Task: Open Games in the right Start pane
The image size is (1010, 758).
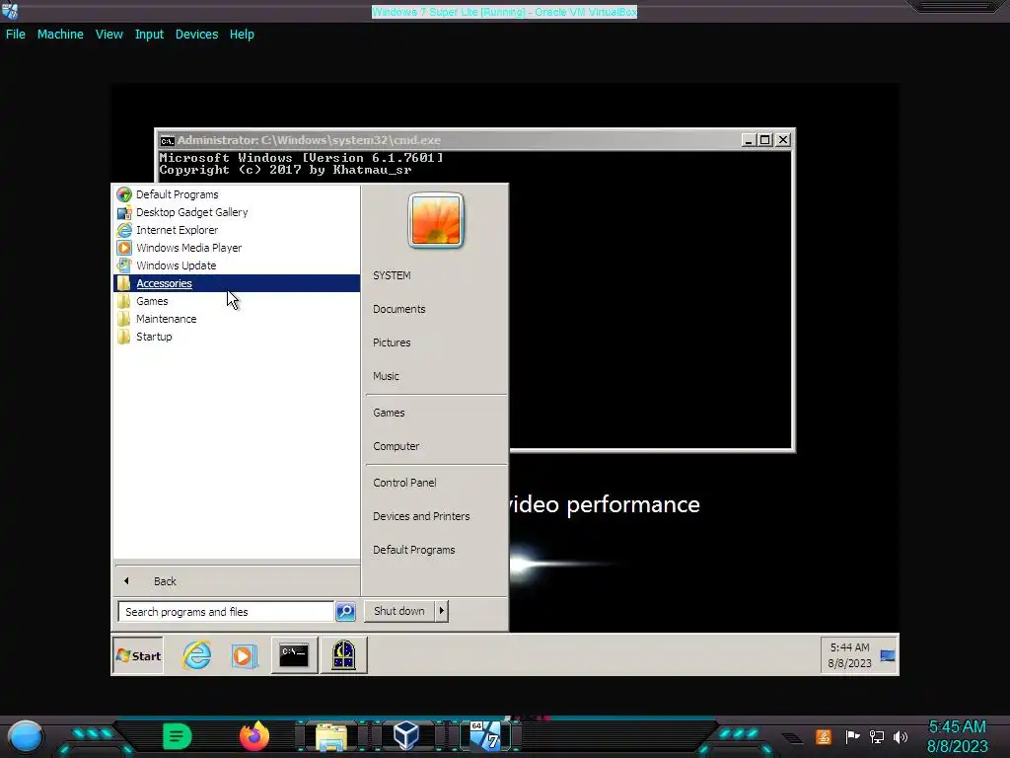Action: (x=389, y=413)
